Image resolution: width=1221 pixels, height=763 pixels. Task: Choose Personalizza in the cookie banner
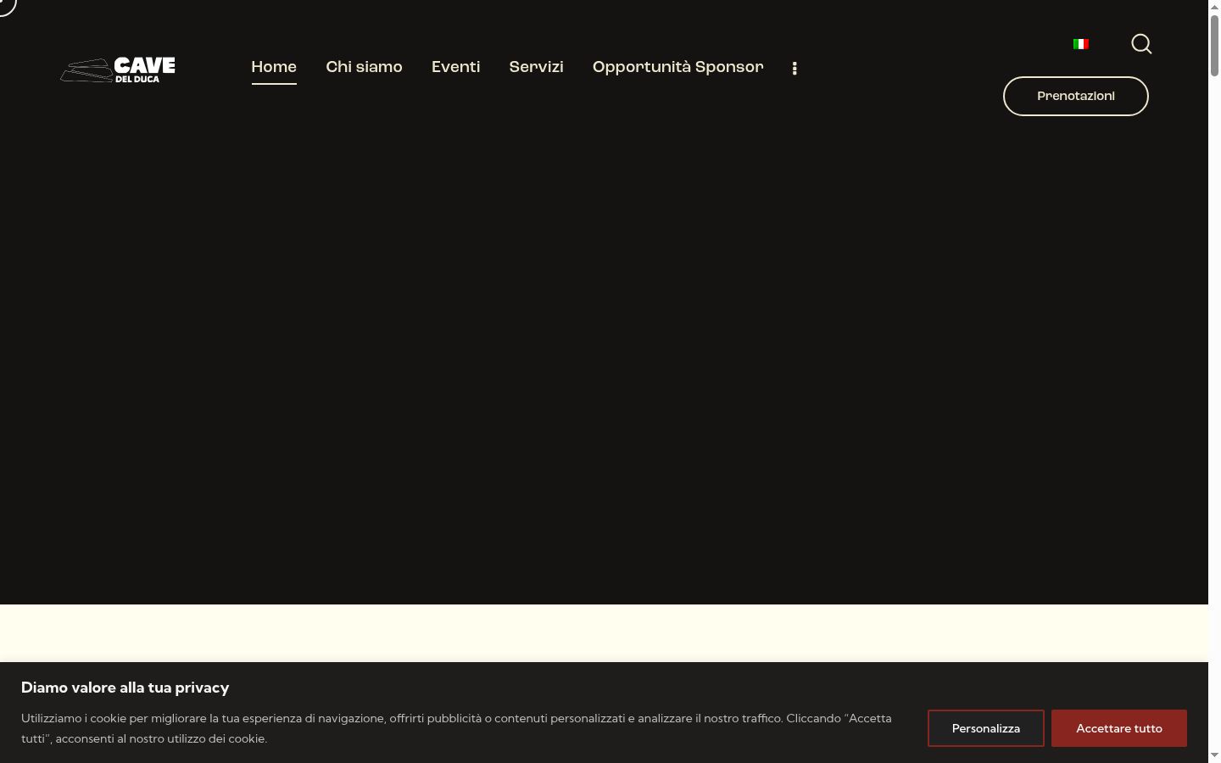point(986,728)
